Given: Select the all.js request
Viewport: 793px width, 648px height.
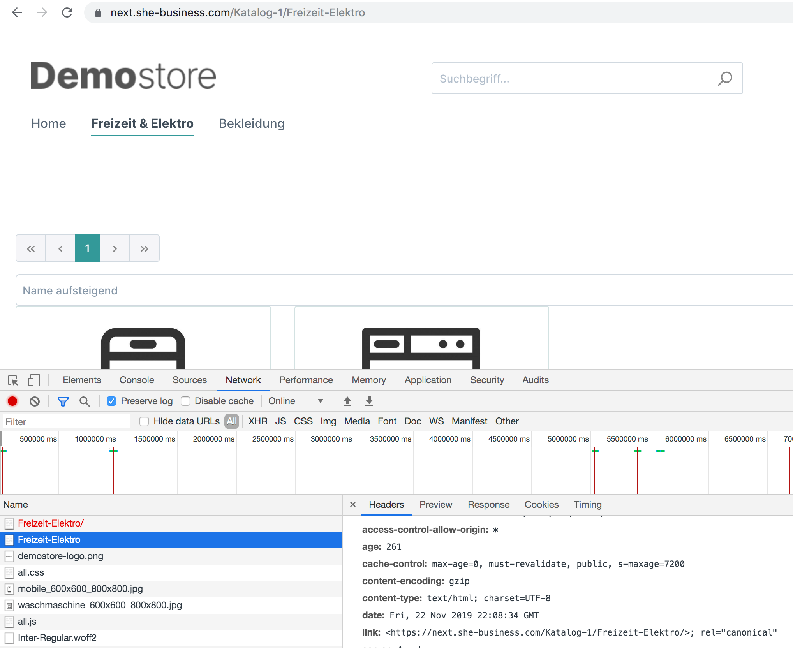Looking at the screenshot, I should coord(171,622).
